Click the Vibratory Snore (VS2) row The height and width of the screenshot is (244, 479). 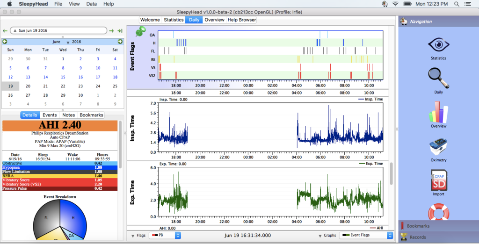tap(60, 185)
